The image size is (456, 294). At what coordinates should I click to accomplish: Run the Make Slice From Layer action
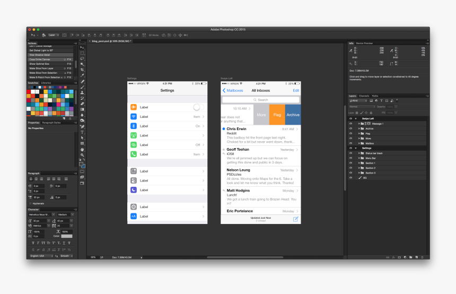(x=50, y=68)
